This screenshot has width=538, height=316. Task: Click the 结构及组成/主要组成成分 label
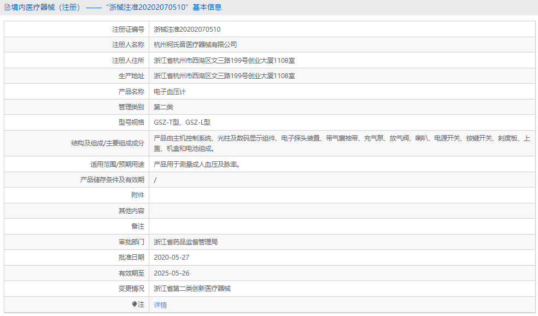tap(108, 143)
